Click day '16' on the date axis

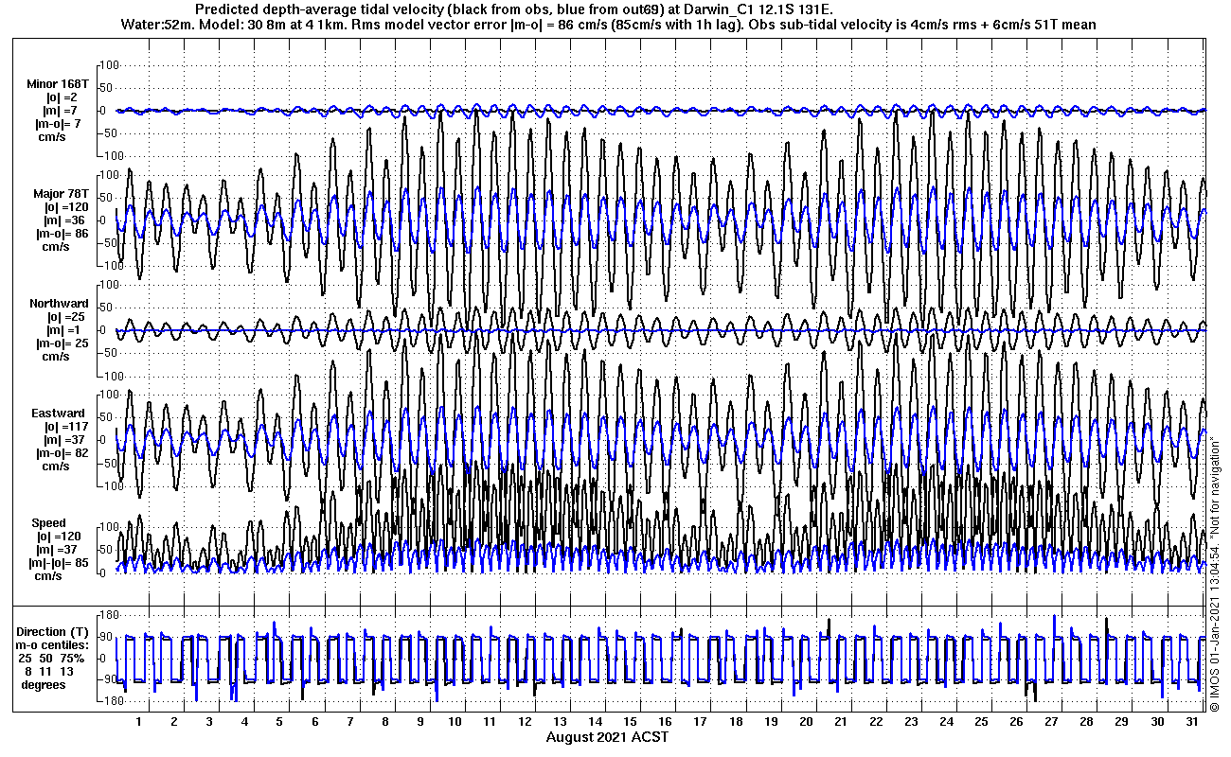pyautogui.click(x=665, y=722)
